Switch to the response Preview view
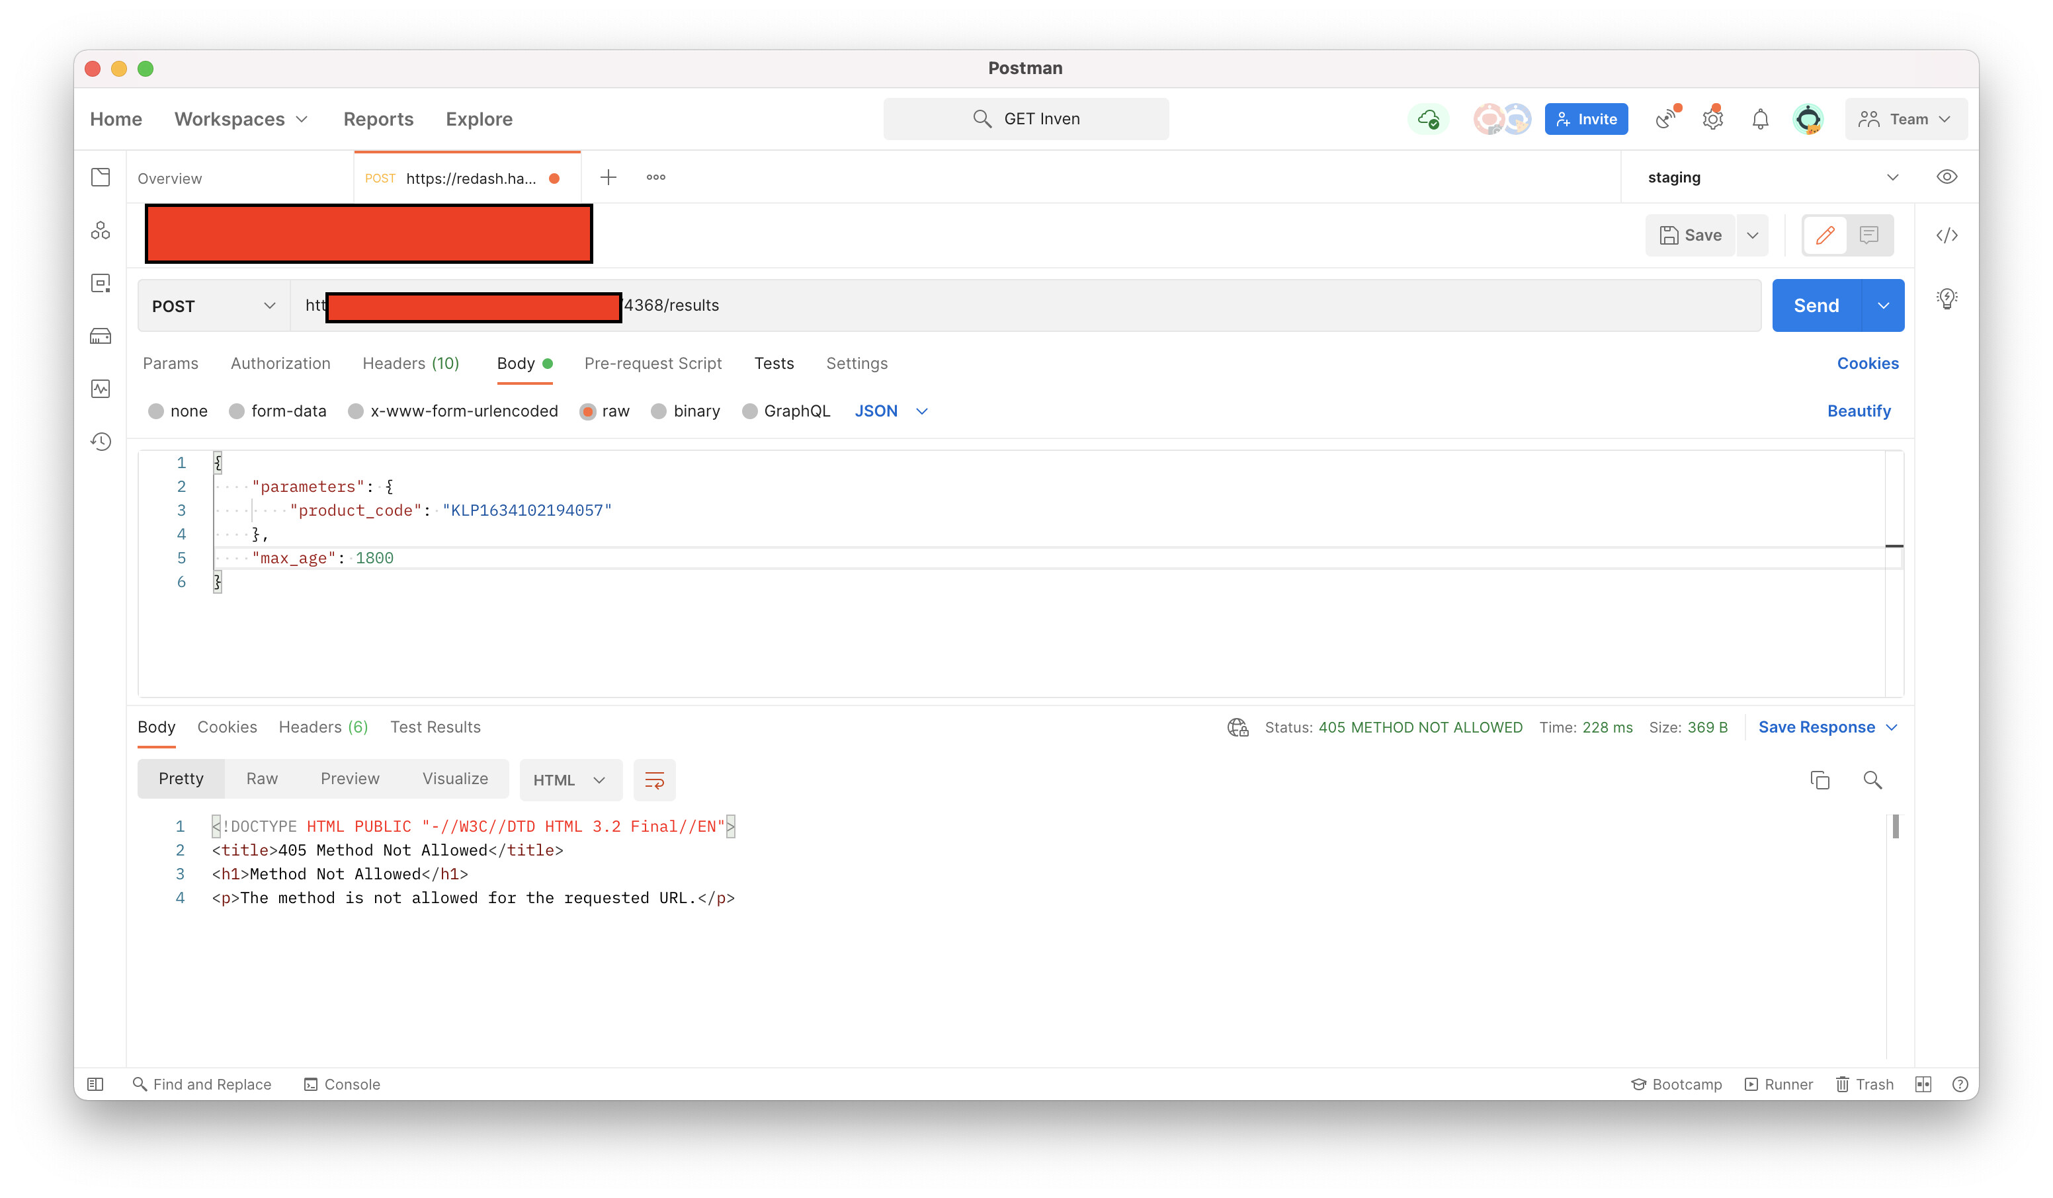 [349, 779]
